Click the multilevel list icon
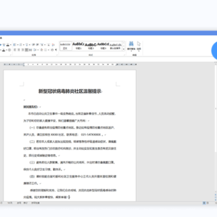The height and width of the screenshot is (217, 217). (27, 45)
